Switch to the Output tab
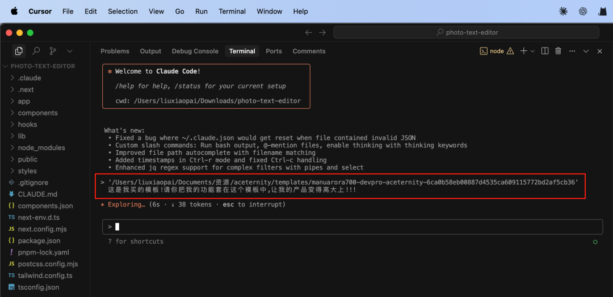Screen dimensions: 613x297 pos(150,51)
